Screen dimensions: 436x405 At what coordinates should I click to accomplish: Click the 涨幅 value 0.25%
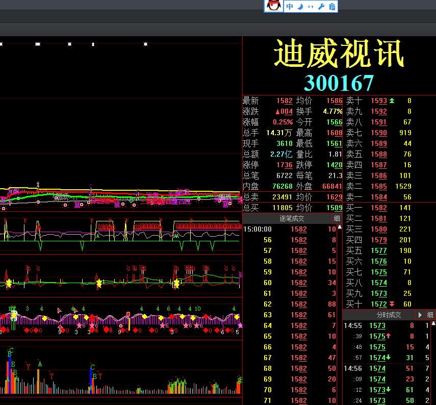coord(283,122)
